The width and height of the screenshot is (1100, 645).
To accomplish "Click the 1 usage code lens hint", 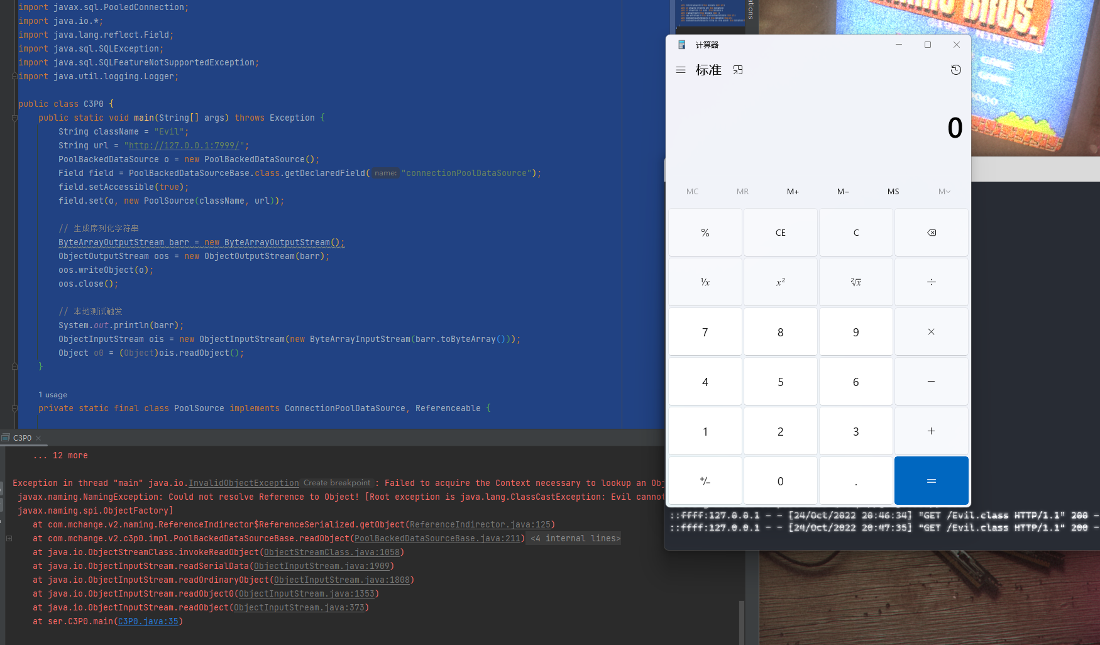I will point(53,395).
